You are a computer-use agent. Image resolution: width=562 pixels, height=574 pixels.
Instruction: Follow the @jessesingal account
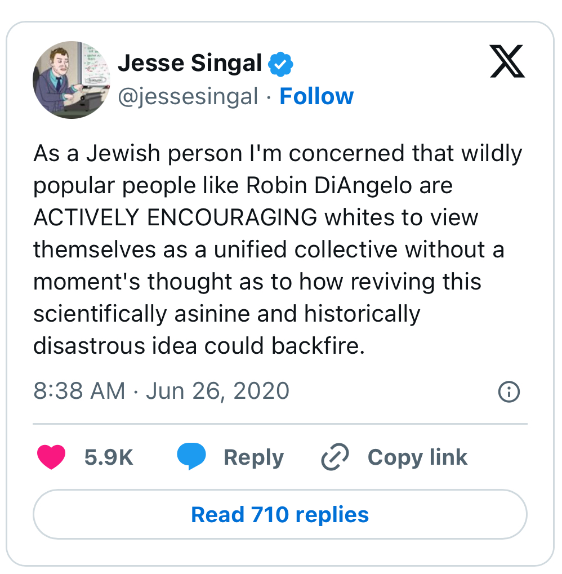[316, 96]
